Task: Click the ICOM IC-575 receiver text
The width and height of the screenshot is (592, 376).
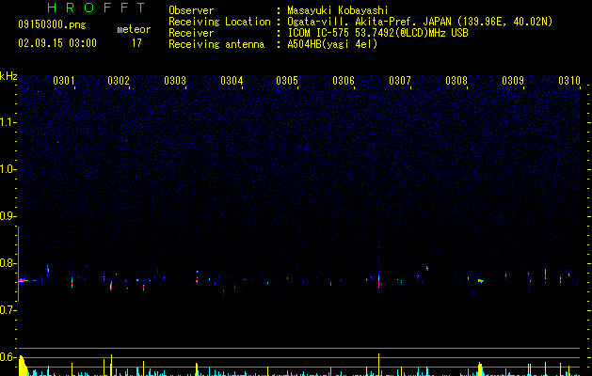Action: tap(377, 33)
